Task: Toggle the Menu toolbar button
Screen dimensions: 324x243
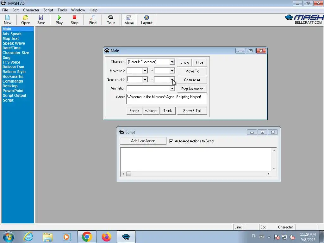Action: (x=129, y=20)
